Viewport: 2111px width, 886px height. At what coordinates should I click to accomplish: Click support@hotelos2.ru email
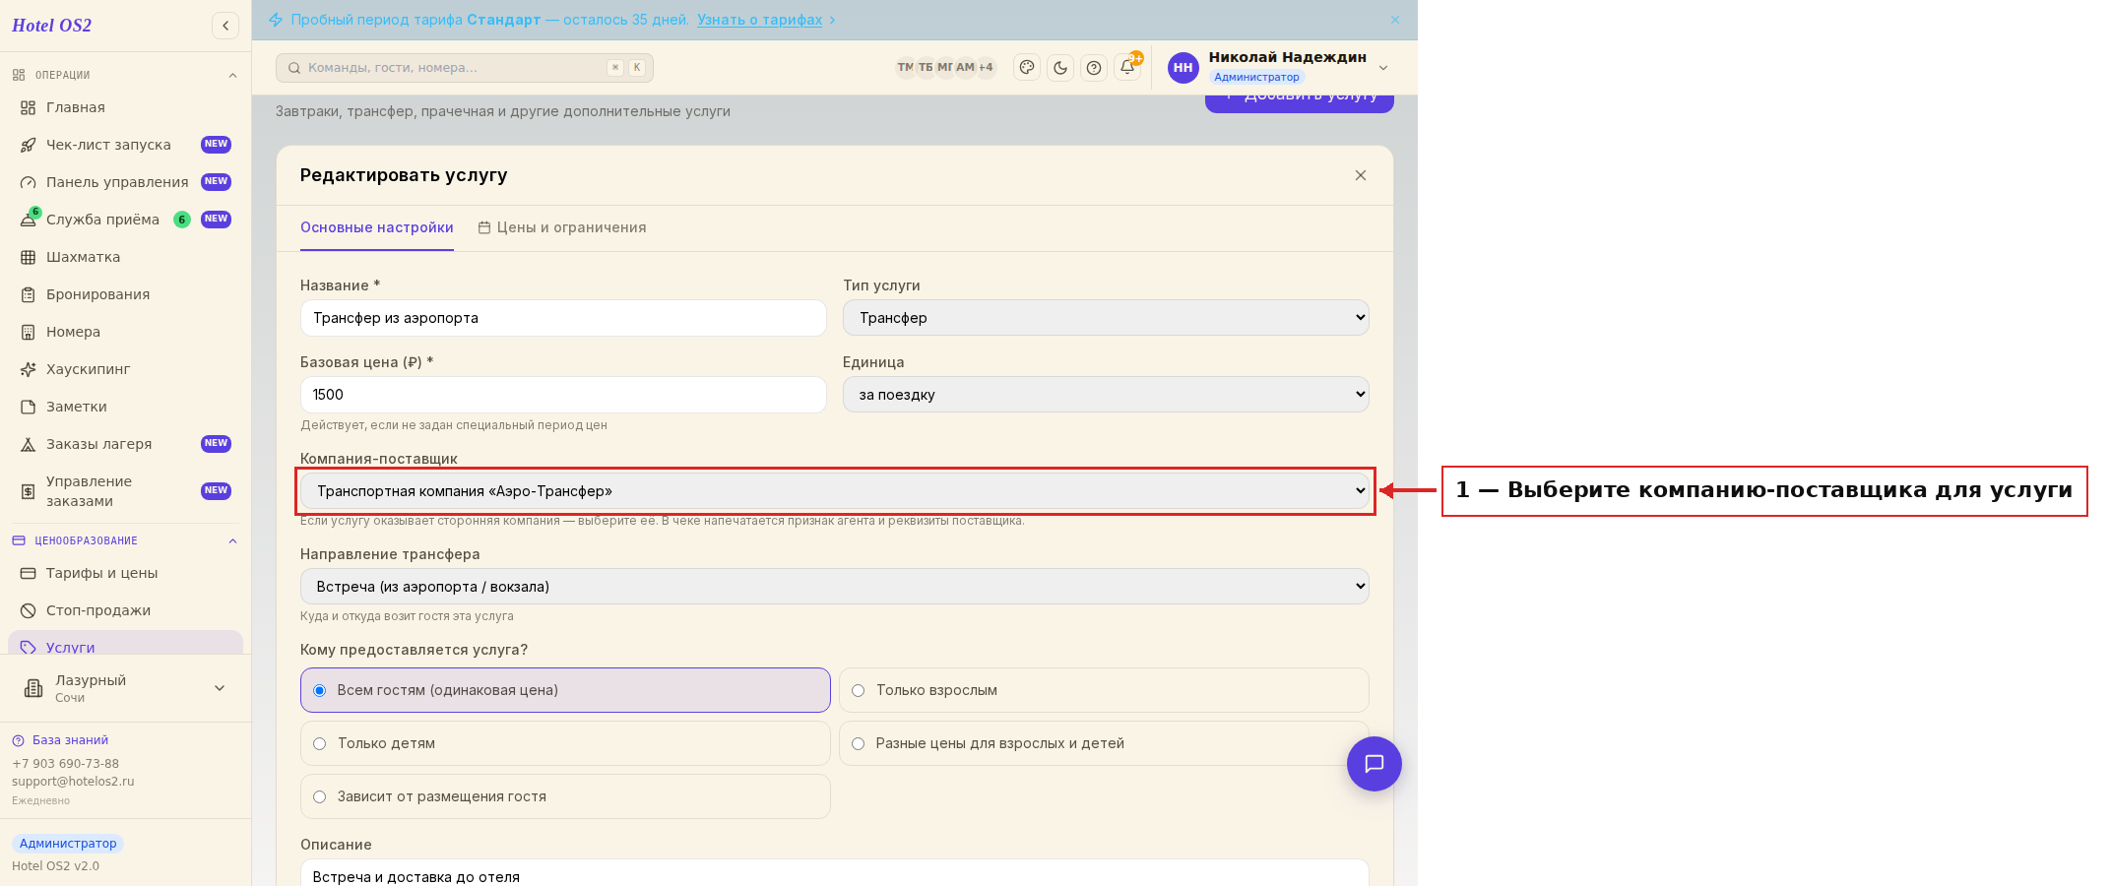pos(73,782)
